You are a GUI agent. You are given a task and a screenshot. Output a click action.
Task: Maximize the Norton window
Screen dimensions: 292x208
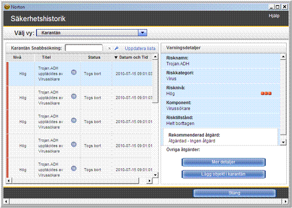click(x=278, y=7)
